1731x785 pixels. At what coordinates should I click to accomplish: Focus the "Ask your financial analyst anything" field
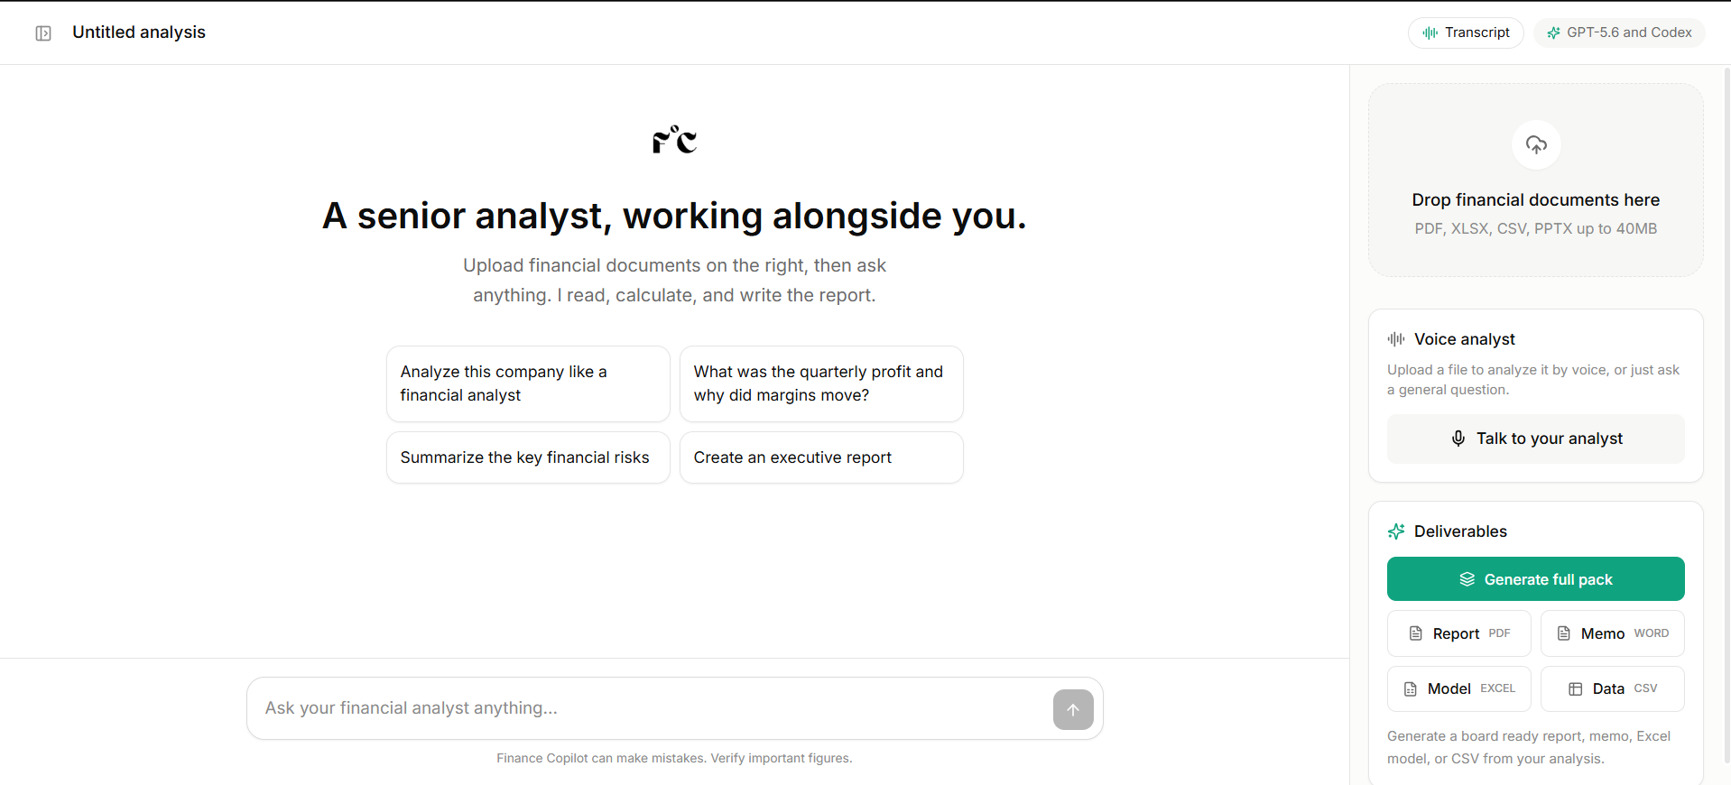click(x=650, y=708)
